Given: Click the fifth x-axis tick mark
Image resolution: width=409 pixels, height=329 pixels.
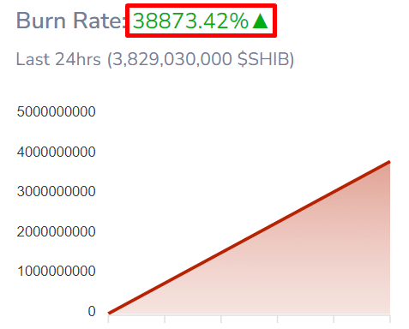Looking at the screenshot, I should click(334, 319).
